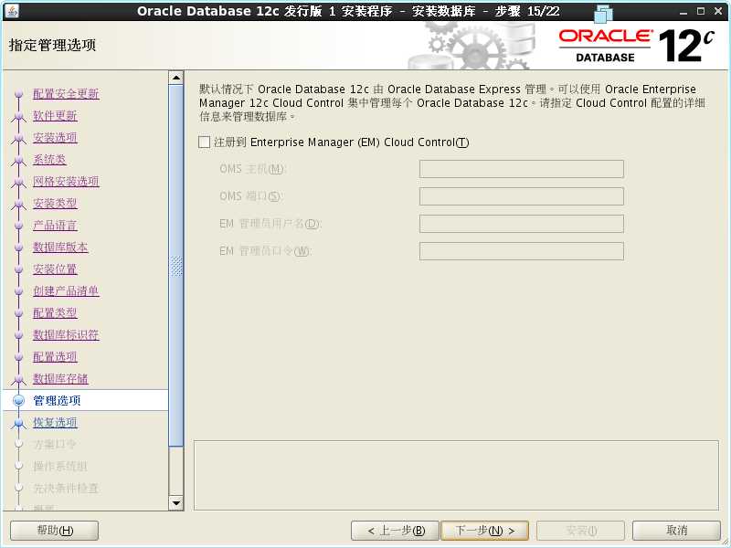Open the 数据库标识符 step
Image resolution: width=731 pixels, height=548 pixels.
(x=66, y=334)
